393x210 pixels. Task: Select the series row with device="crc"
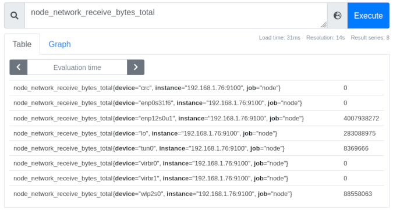197,88
